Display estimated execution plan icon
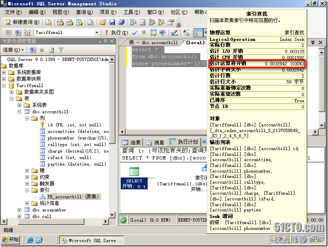The width and height of the screenshot is (328, 247). pyautogui.click(x=153, y=33)
